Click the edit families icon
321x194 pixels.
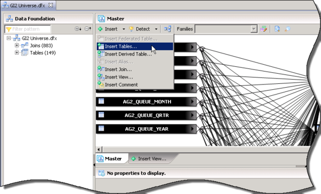(263, 29)
